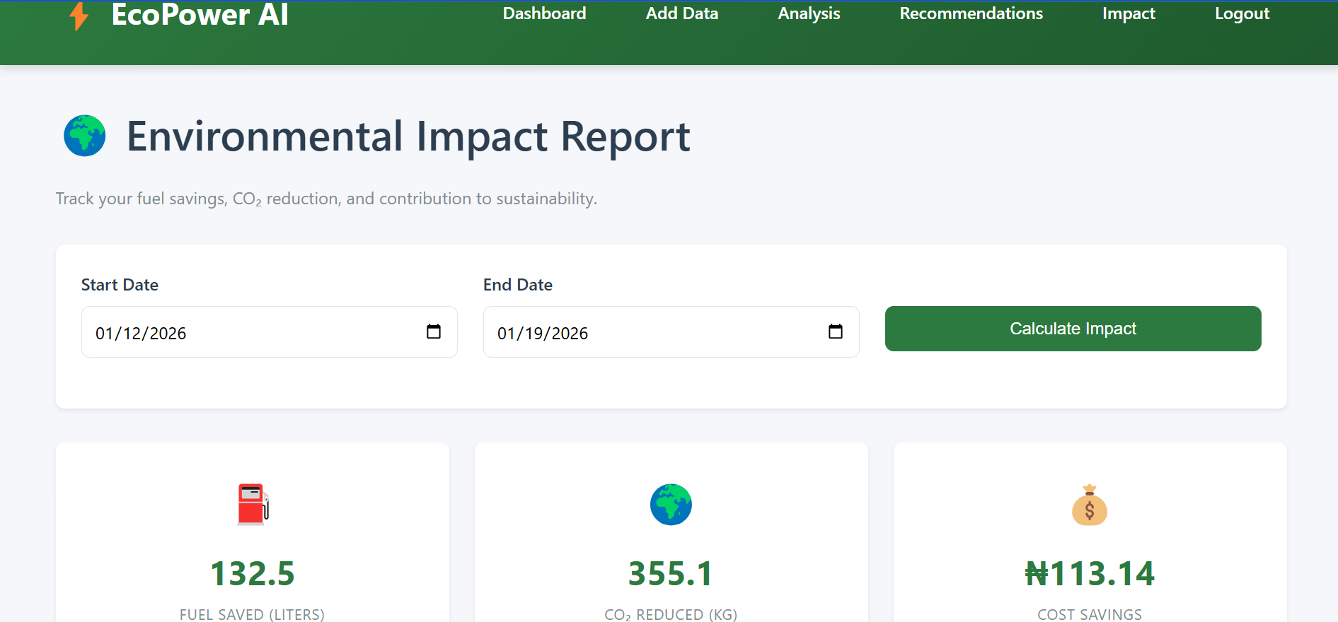Viewport: 1338px width, 622px height.
Task: Click the End Date label
Action: click(518, 285)
